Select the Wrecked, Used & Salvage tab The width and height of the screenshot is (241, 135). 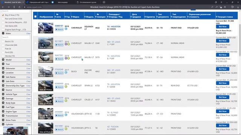[12, 2]
